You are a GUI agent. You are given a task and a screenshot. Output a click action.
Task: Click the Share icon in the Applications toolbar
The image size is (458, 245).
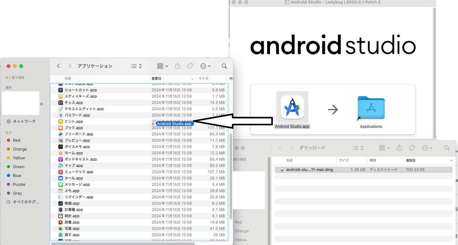178,66
